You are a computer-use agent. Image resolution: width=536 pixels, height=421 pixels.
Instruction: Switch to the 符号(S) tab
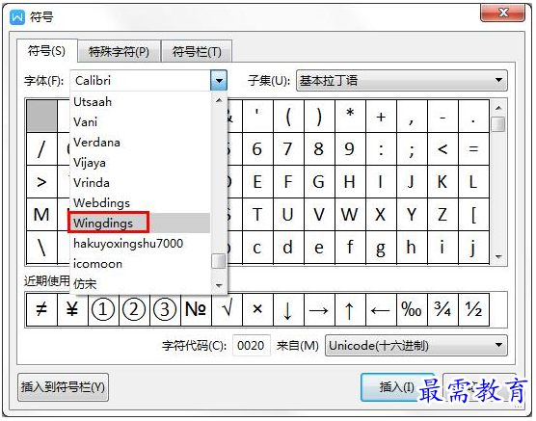47,51
